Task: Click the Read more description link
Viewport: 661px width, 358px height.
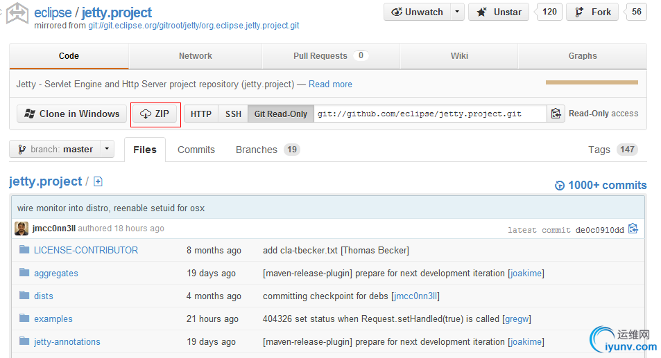Action: click(x=330, y=84)
